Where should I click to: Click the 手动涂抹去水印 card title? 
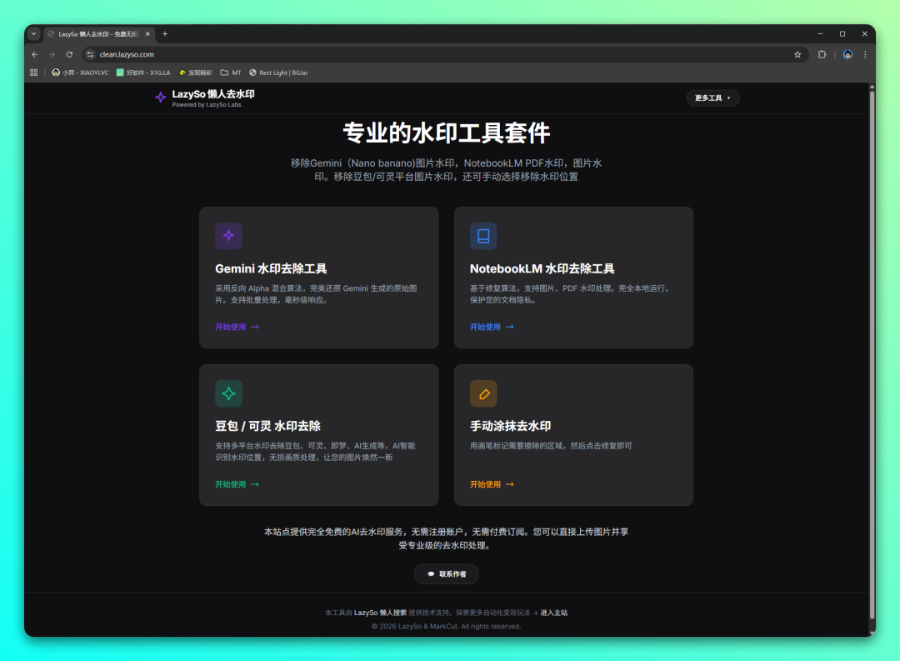(x=510, y=426)
